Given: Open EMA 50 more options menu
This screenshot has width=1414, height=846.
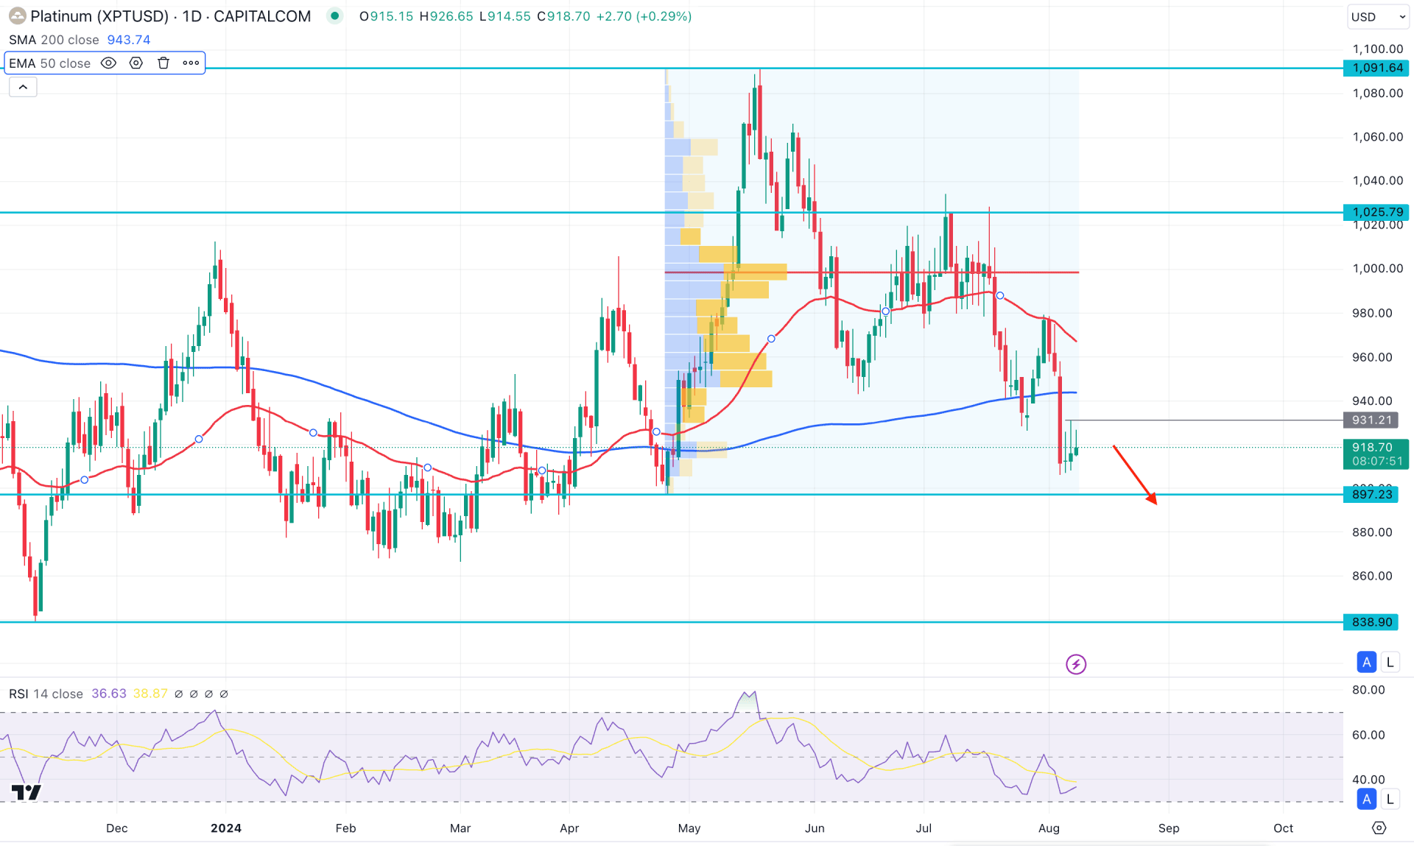Looking at the screenshot, I should 191,63.
